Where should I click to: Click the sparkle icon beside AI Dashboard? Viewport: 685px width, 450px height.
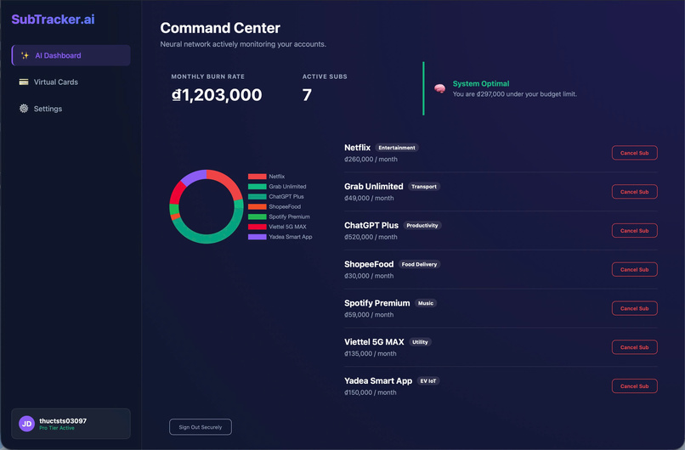click(x=25, y=55)
